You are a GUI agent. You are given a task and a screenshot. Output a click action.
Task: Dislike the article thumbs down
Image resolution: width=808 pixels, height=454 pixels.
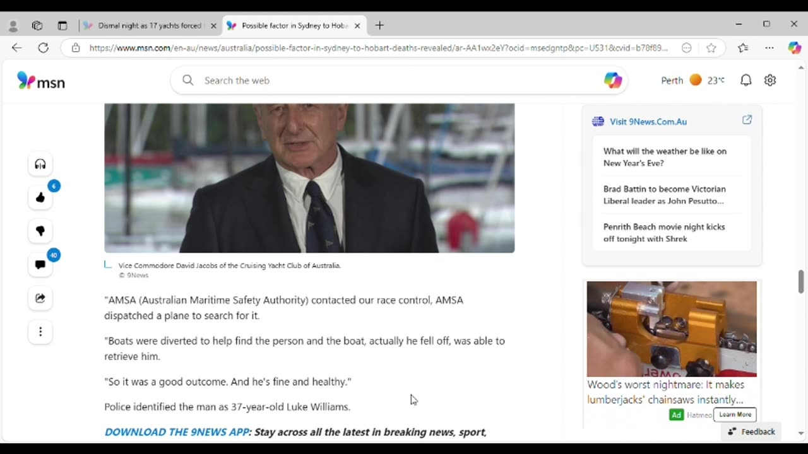tap(40, 231)
